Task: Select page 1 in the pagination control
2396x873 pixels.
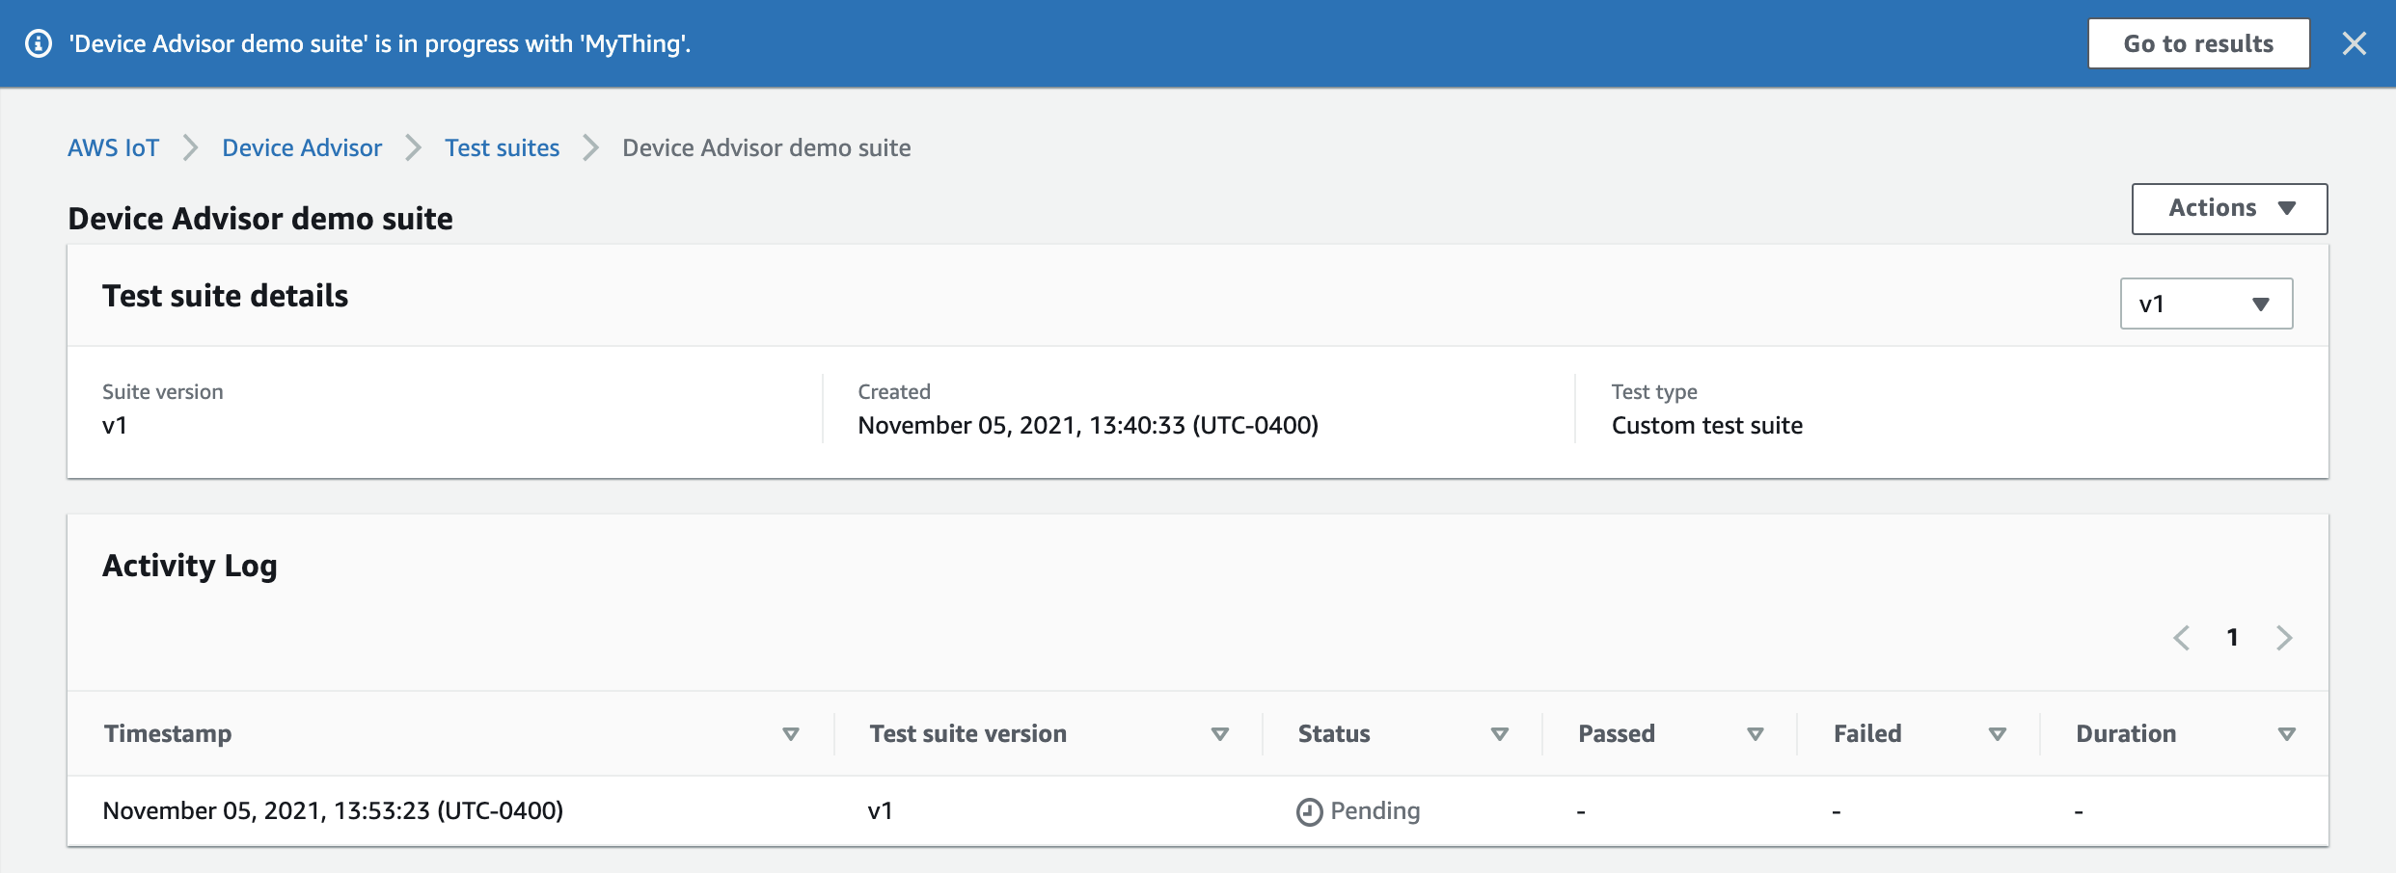Action: click(2233, 637)
